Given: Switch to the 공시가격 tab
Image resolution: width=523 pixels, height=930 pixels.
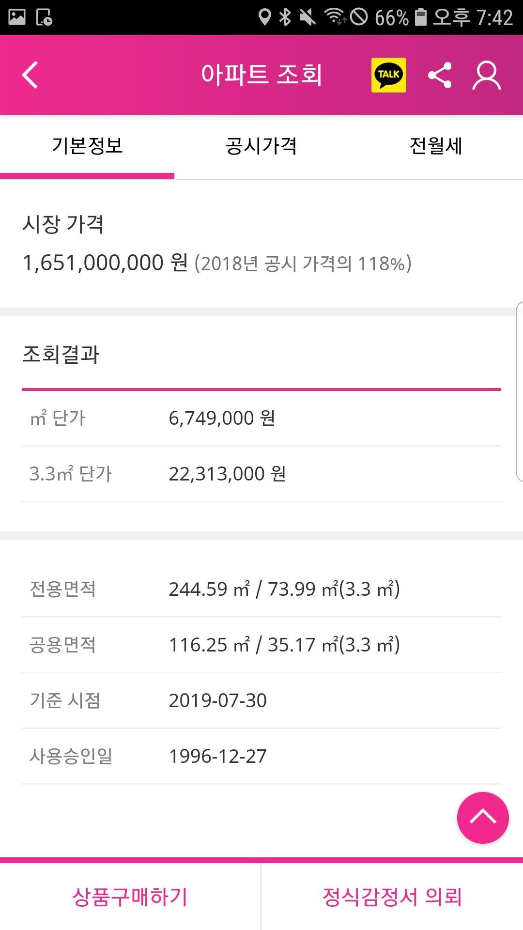Looking at the screenshot, I should 261,146.
